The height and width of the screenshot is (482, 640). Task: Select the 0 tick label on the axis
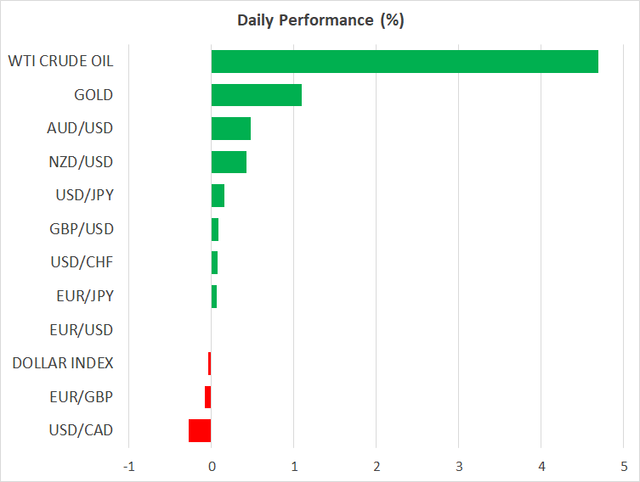click(211, 466)
